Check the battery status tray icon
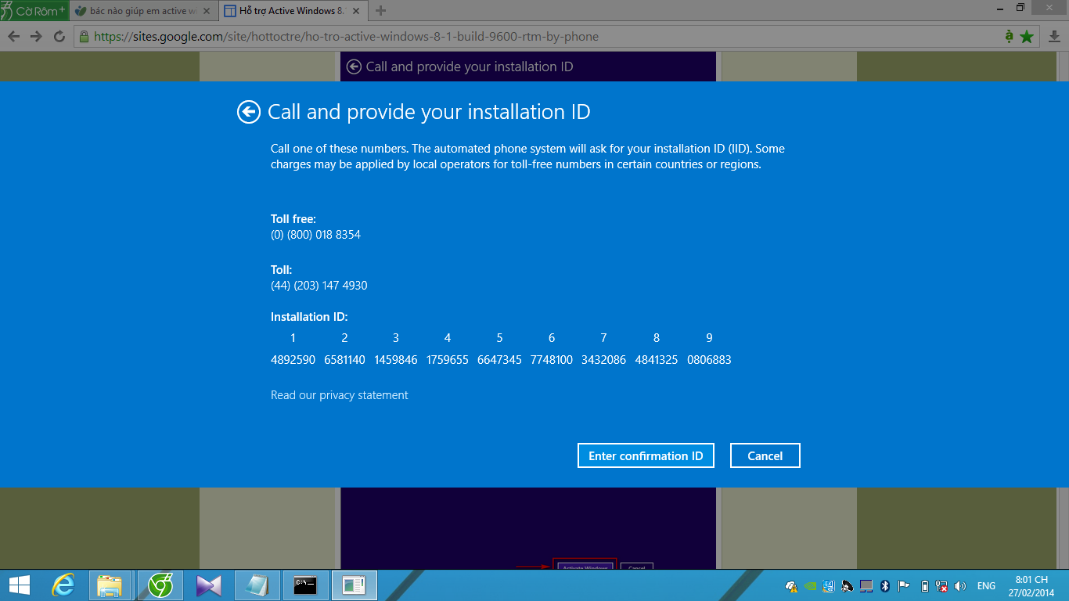 (925, 585)
